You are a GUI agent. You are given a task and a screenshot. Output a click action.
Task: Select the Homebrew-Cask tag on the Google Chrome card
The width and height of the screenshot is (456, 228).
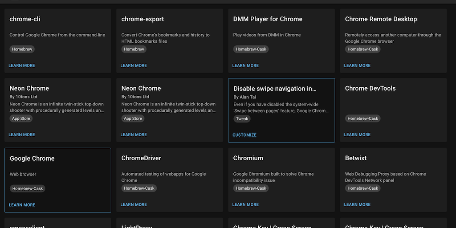pyautogui.click(x=28, y=189)
